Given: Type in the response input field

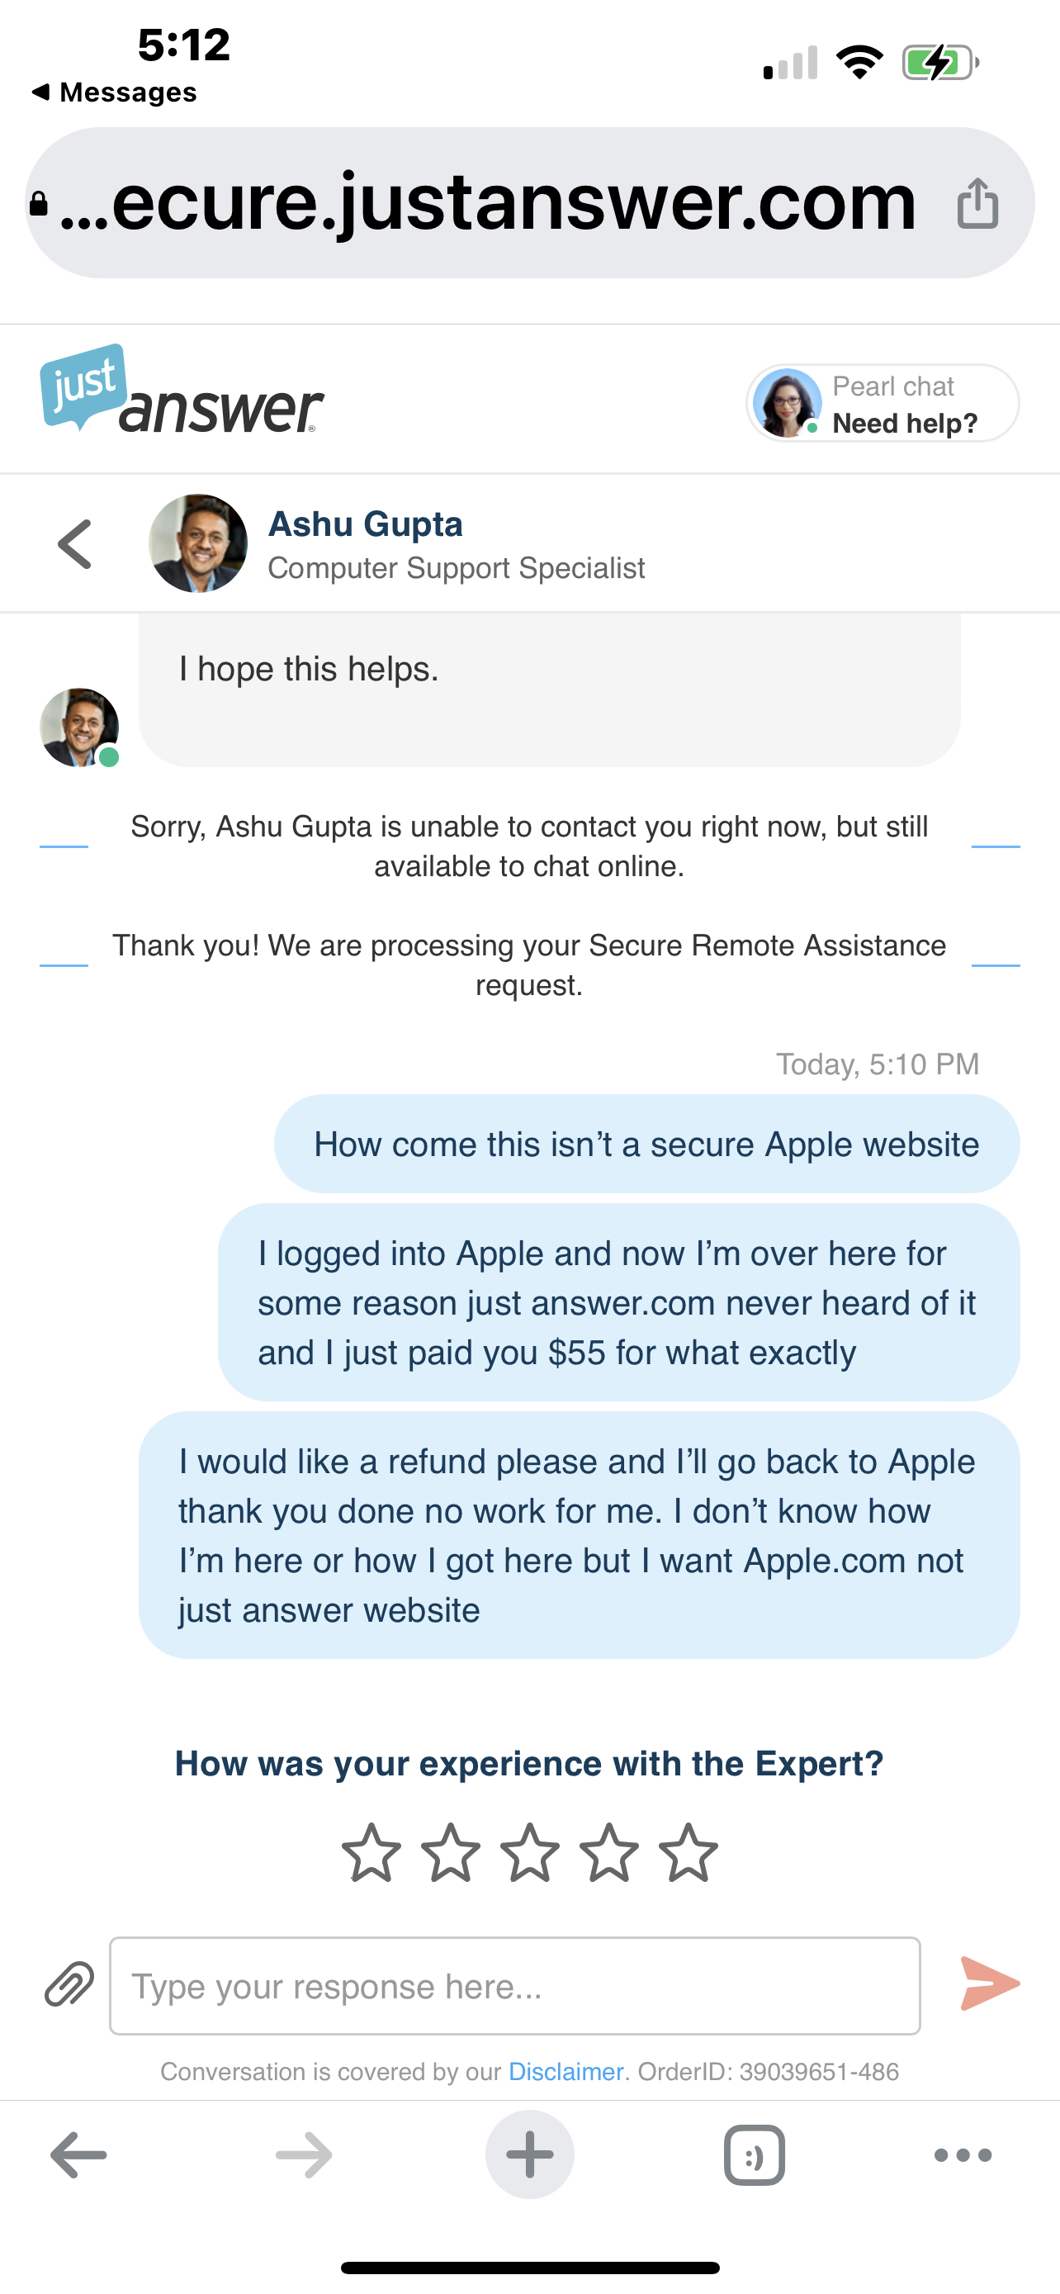Looking at the screenshot, I should pos(514,1986).
